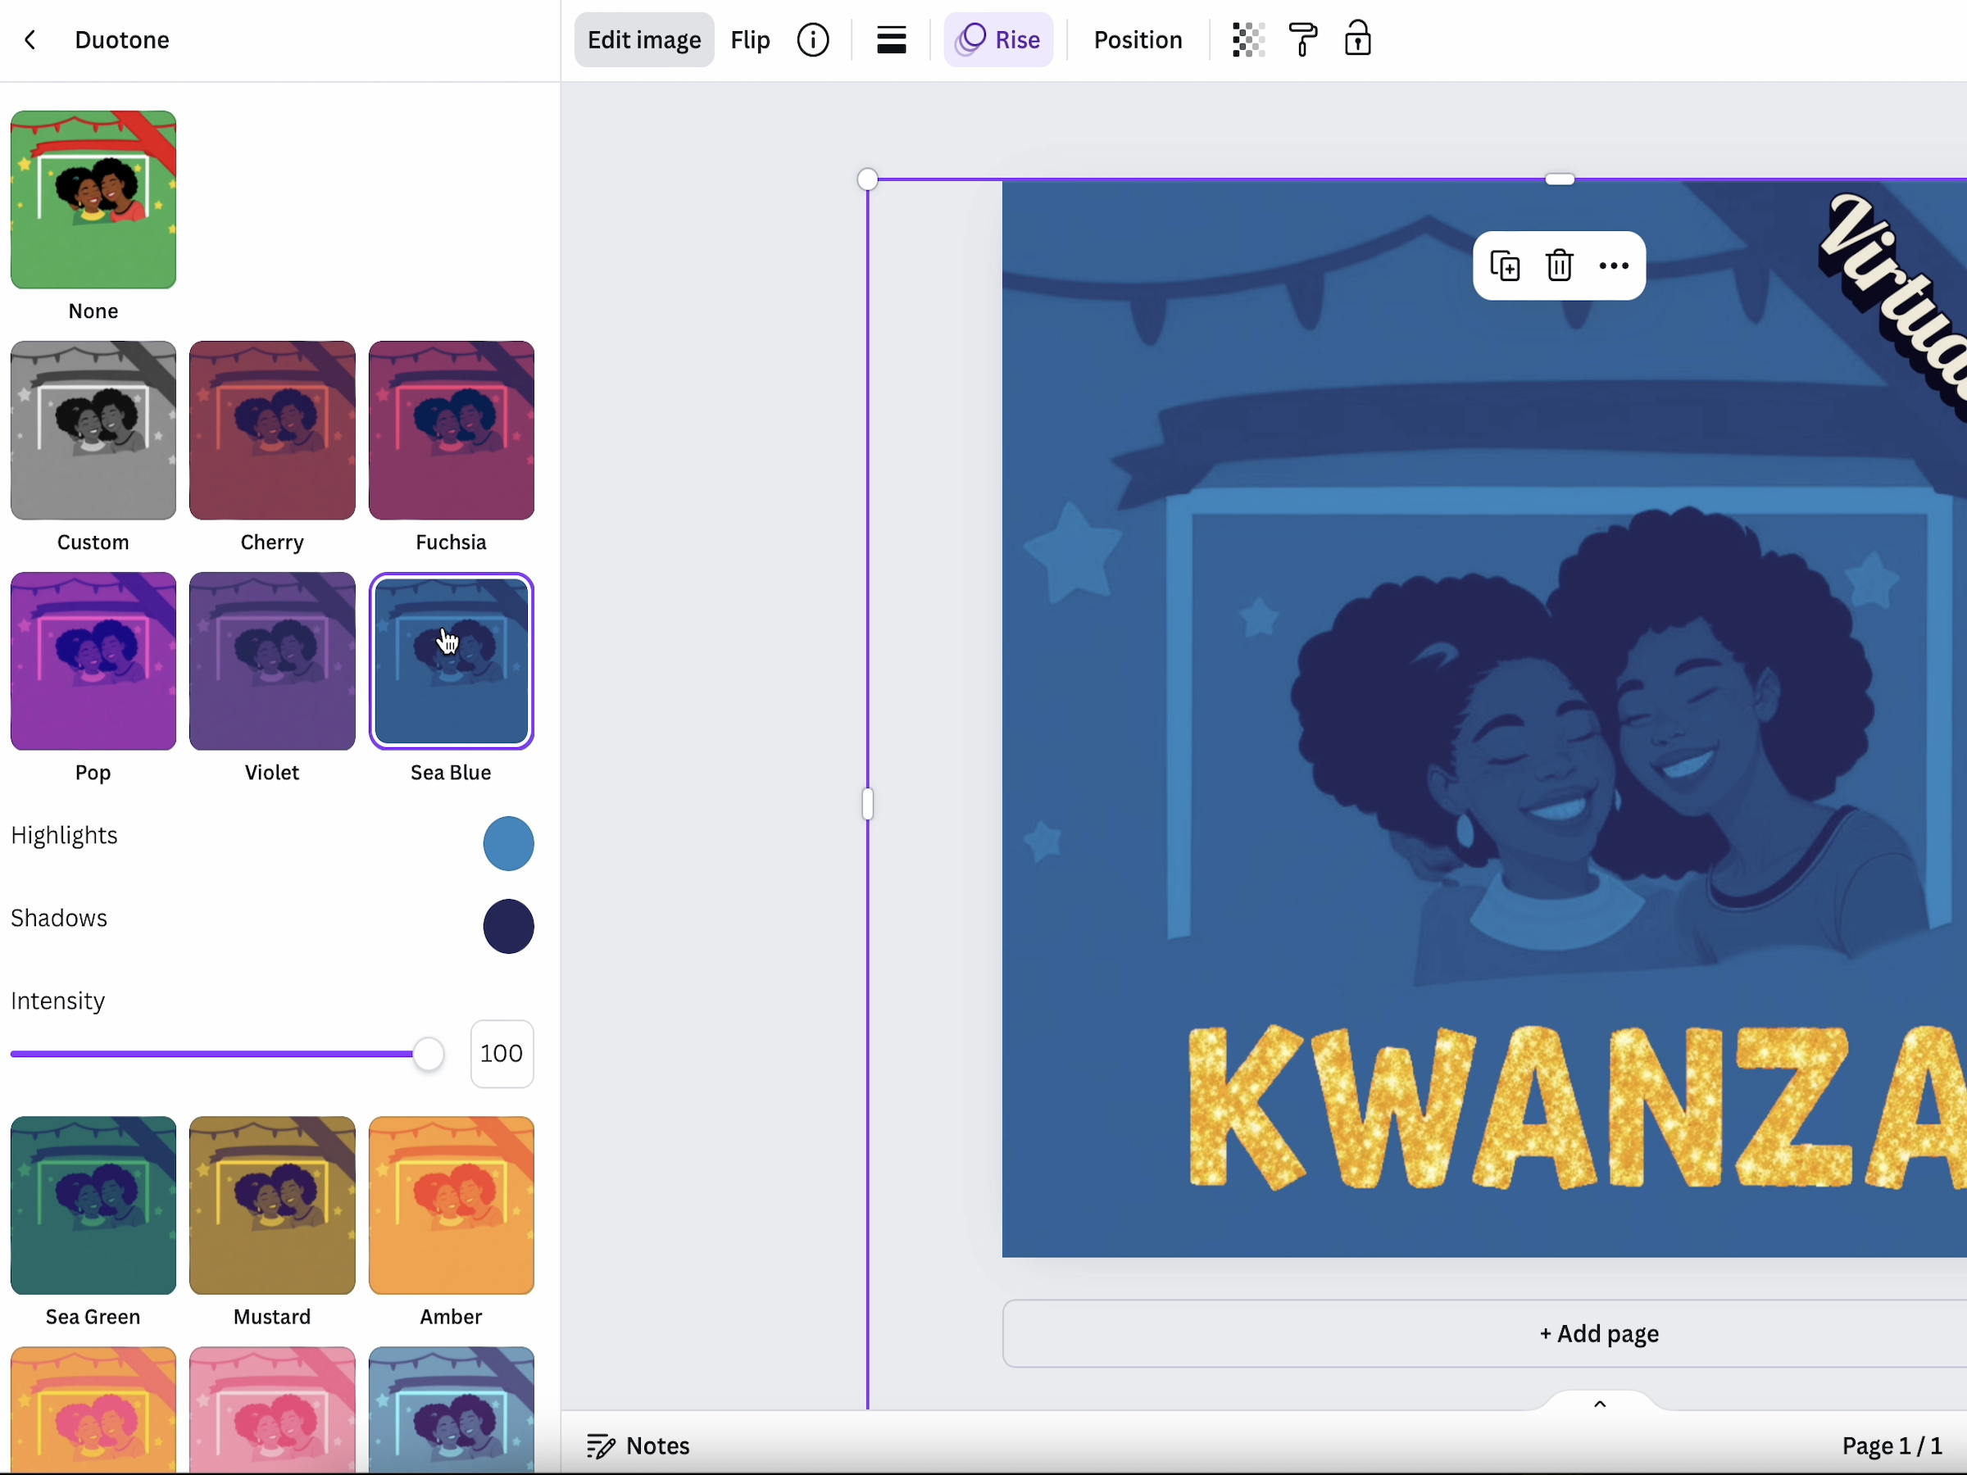Viewport: 1967px width, 1475px height.
Task: Apply the Cherry duotone preset
Action: coord(272,430)
